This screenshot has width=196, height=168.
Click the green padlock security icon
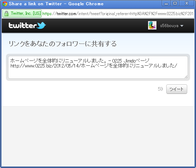coord(6,14)
